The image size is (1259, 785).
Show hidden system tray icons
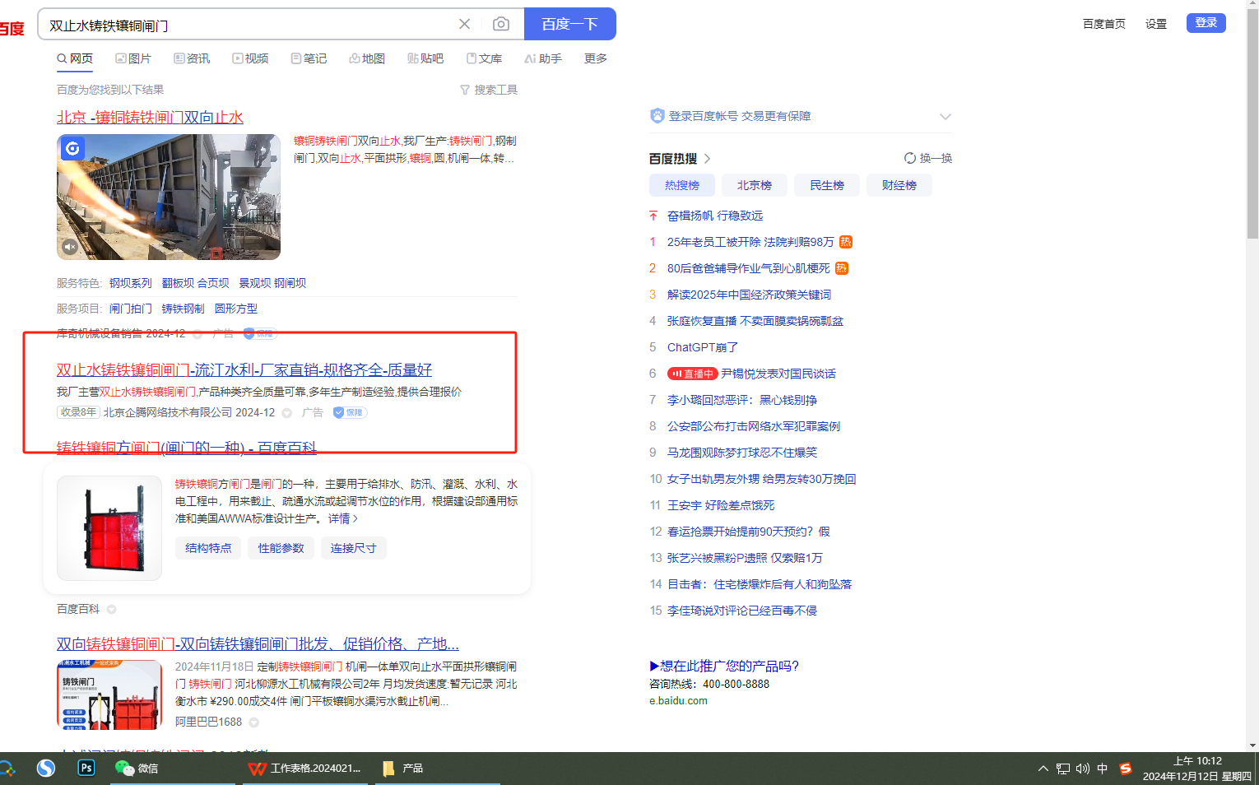pyautogui.click(x=1043, y=769)
